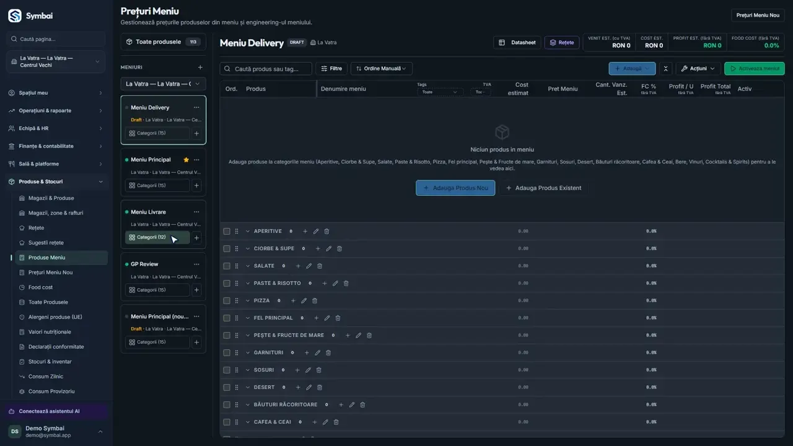Click the drag handle of PASTE & RISOTTO
This screenshot has width=793, height=446.
pos(237,284)
